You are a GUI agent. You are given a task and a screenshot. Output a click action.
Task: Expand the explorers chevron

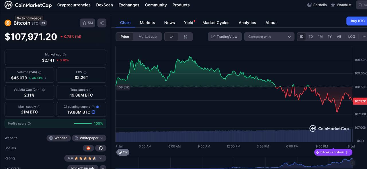point(103,168)
